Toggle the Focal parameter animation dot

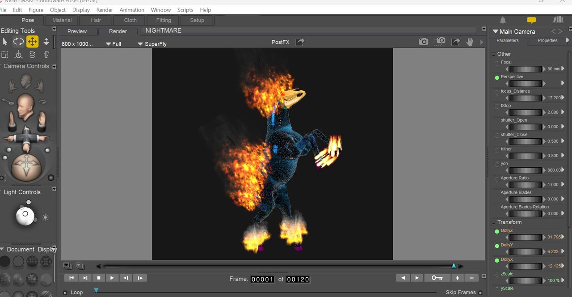point(497,63)
